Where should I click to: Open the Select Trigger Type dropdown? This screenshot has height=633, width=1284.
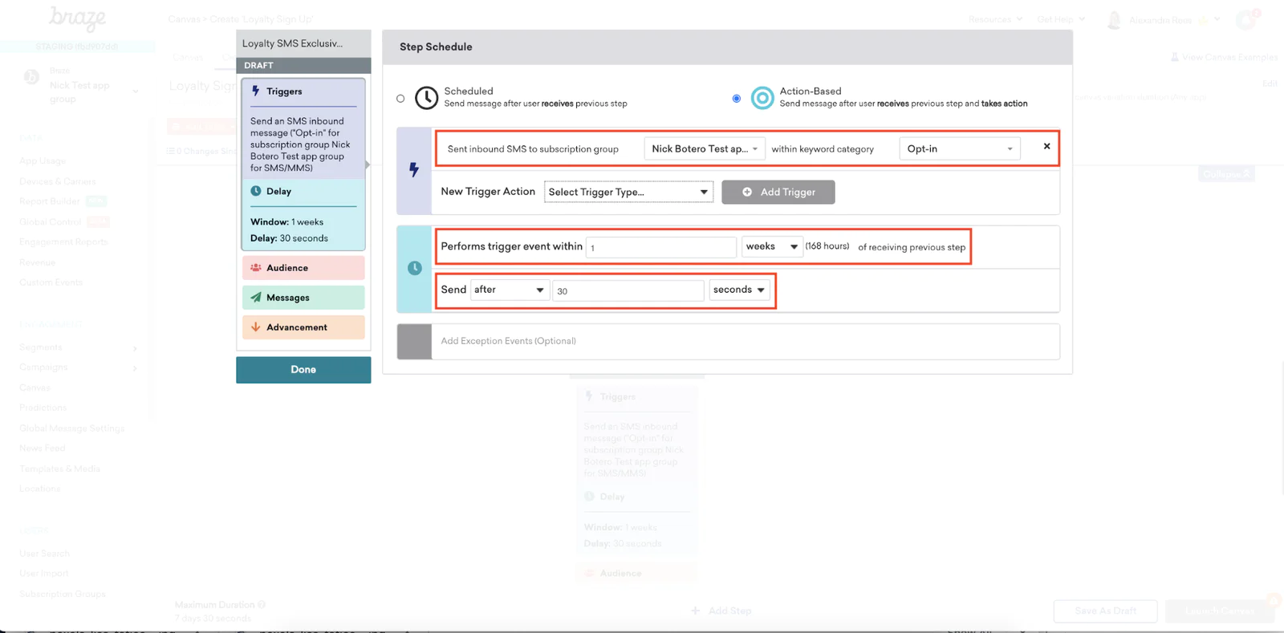tap(628, 192)
